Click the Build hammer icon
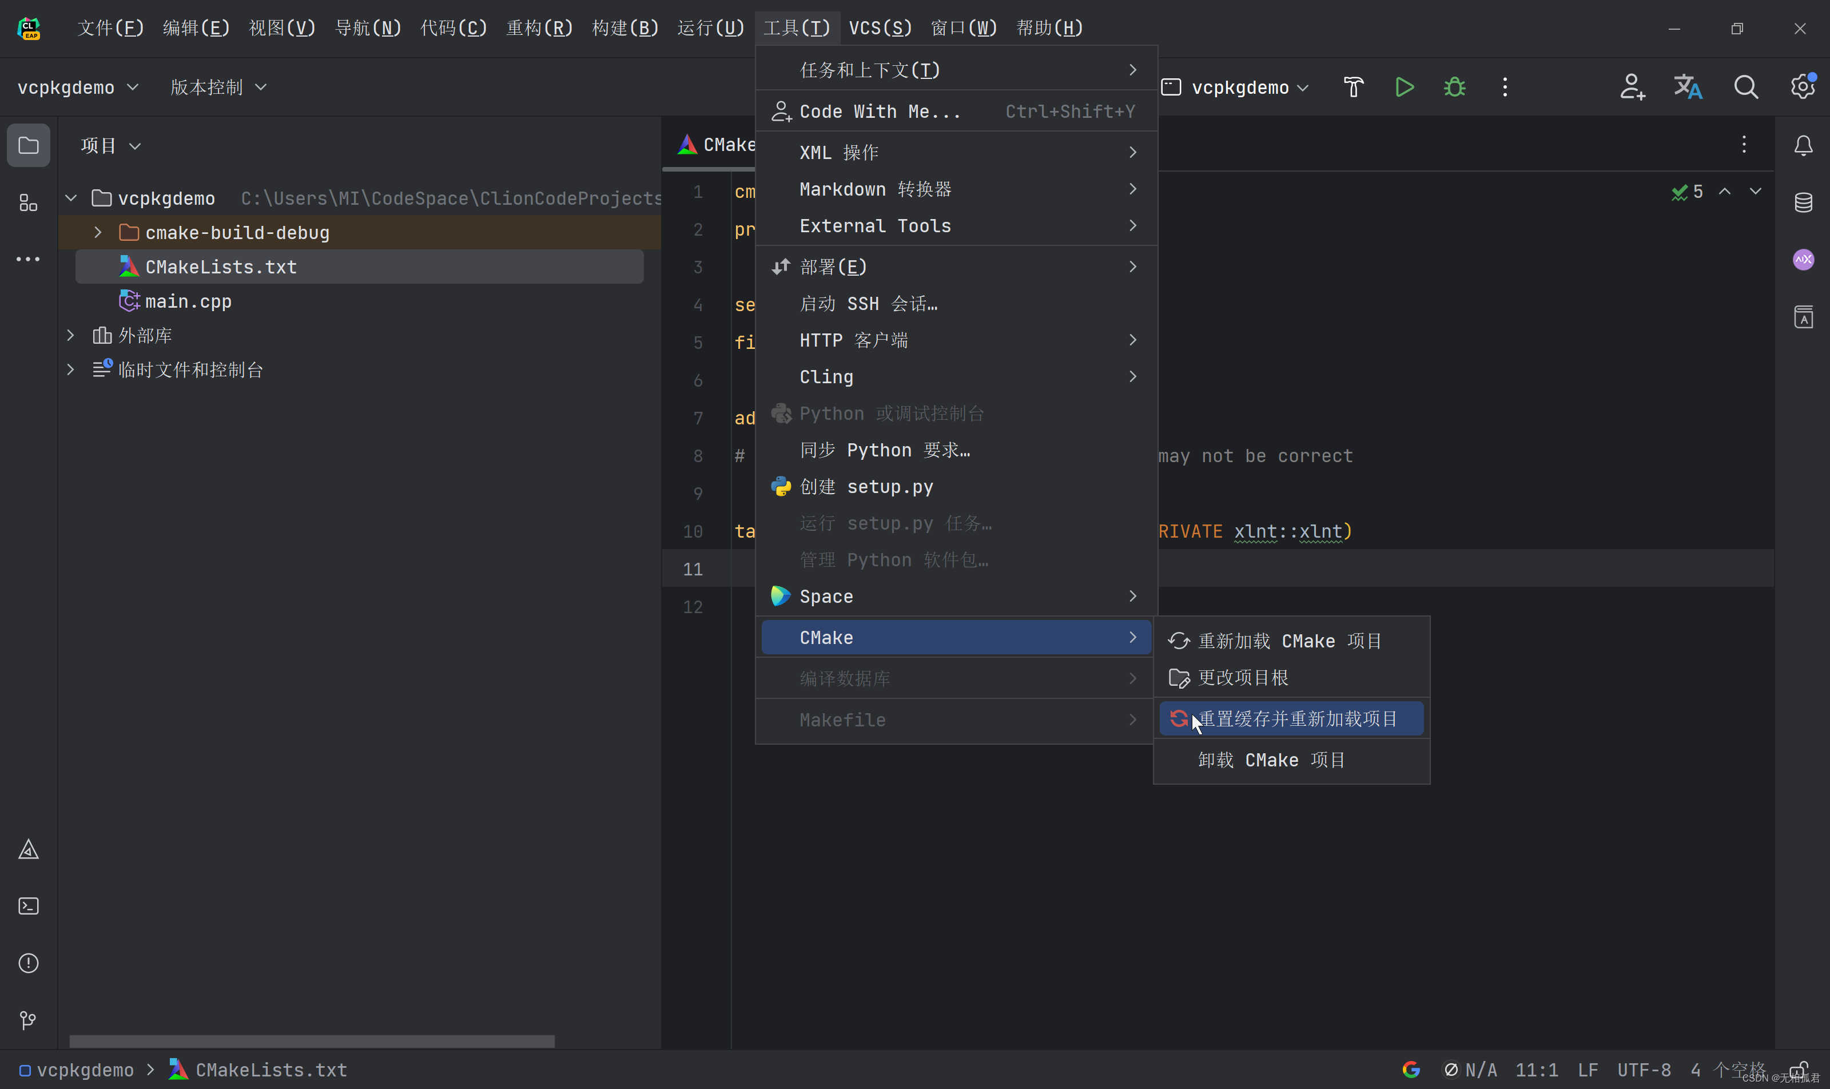This screenshot has width=1830, height=1089. pyautogui.click(x=1353, y=88)
